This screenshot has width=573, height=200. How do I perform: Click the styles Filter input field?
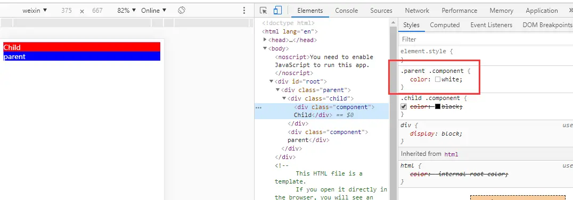tap(486, 39)
